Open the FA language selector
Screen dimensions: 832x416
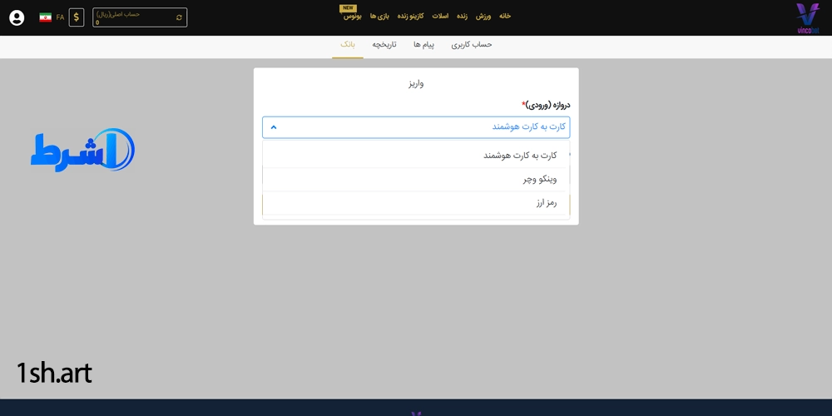click(x=60, y=17)
